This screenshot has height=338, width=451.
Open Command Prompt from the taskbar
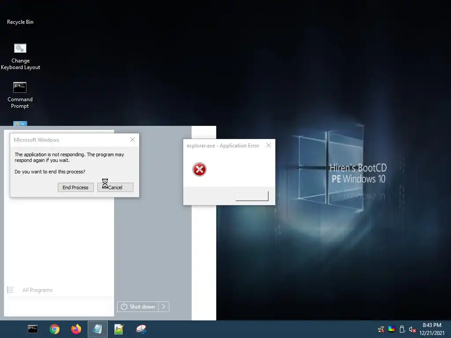(x=33, y=329)
